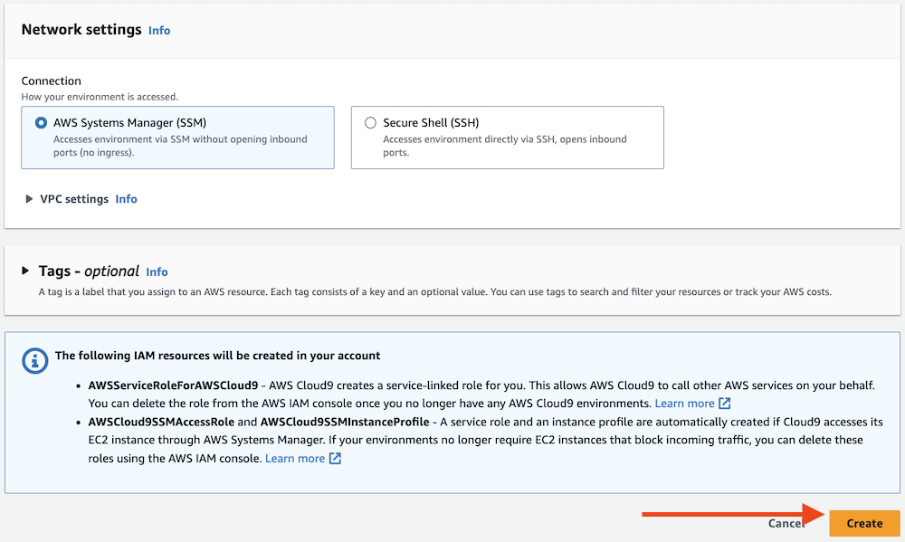Screen dimensions: 905x542
Task: Click external link icon after first Learn more
Action: pos(725,404)
